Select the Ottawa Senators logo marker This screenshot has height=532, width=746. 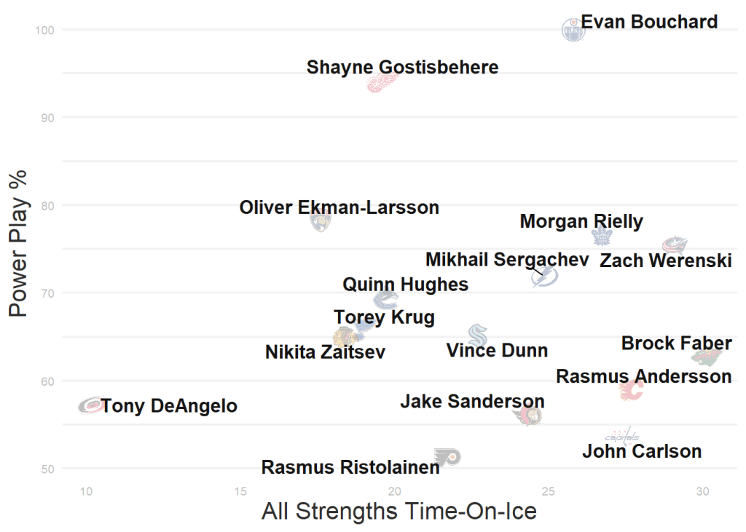point(527,416)
